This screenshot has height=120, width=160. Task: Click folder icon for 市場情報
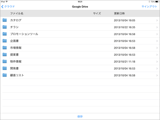point(4,48)
